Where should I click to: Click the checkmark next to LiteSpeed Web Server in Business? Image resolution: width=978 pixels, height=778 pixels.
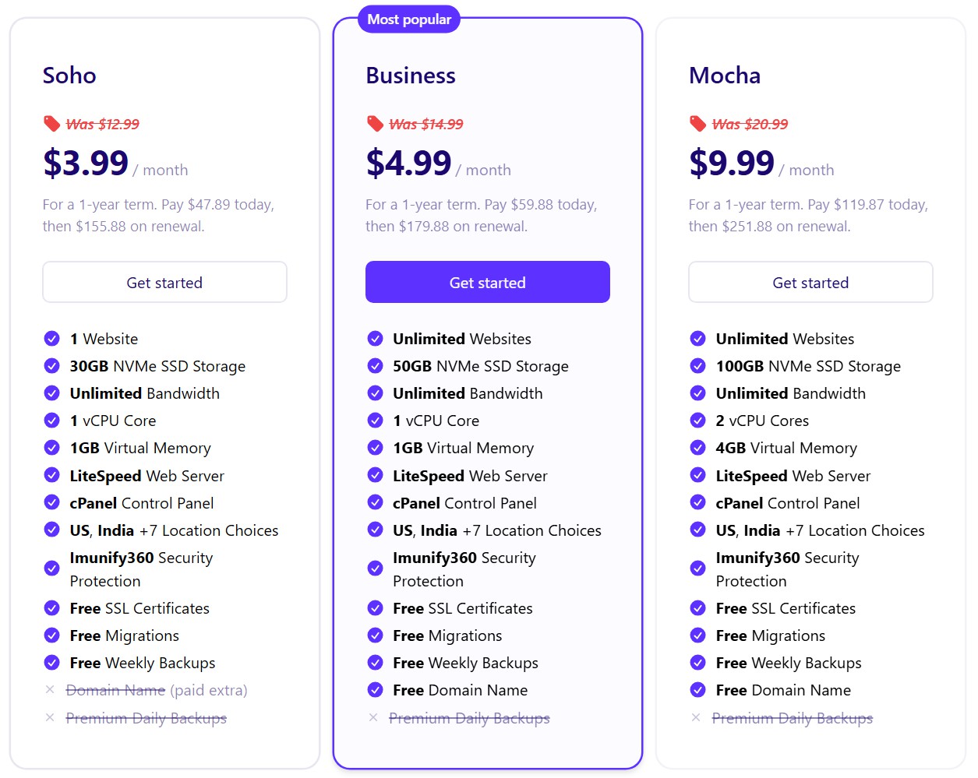coord(375,475)
